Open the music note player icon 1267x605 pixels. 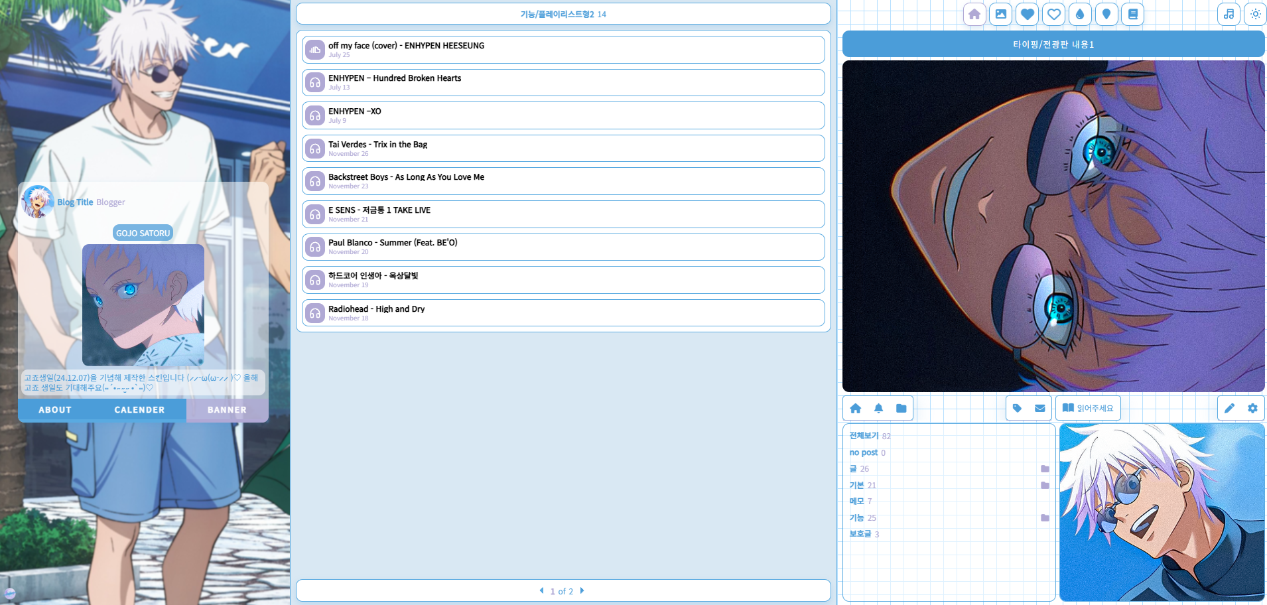click(1229, 14)
